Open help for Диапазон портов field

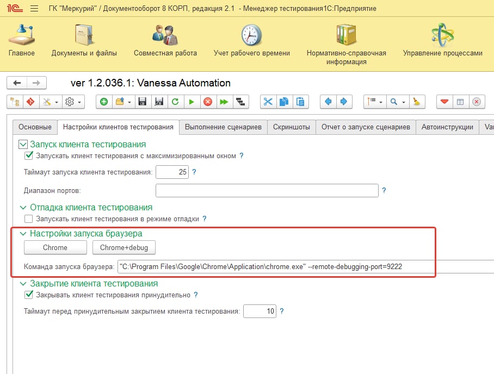[x=384, y=190]
